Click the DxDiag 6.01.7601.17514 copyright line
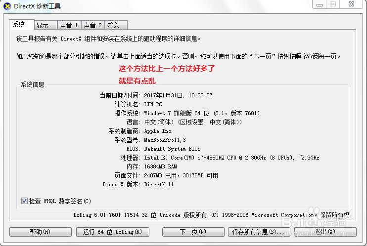 pos(211,215)
